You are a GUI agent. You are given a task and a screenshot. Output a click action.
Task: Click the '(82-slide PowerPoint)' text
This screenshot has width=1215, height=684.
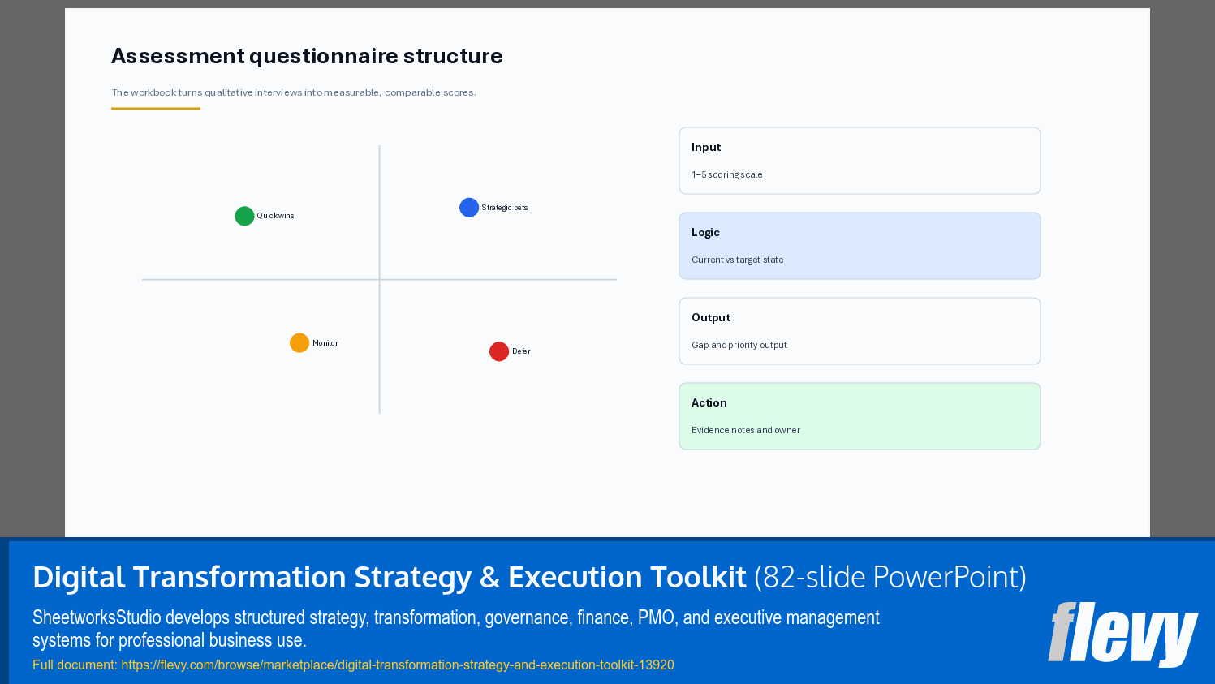point(890,577)
